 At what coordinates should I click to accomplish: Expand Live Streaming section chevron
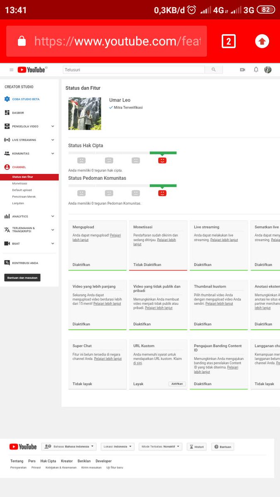pyautogui.click(x=53, y=140)
